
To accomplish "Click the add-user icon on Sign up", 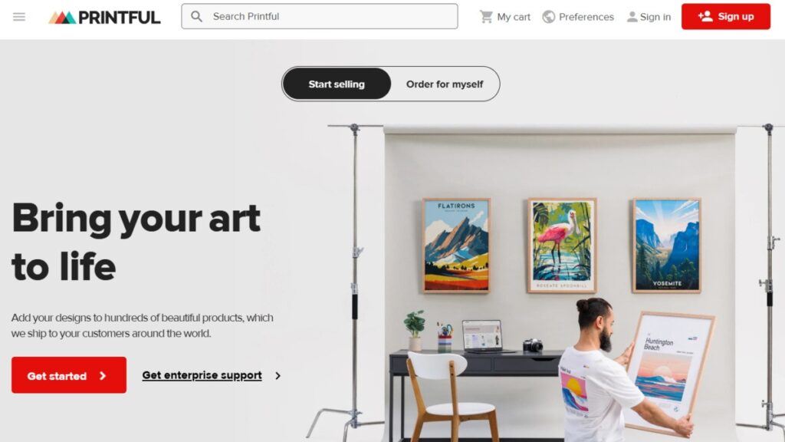I will tap(705, 16).
